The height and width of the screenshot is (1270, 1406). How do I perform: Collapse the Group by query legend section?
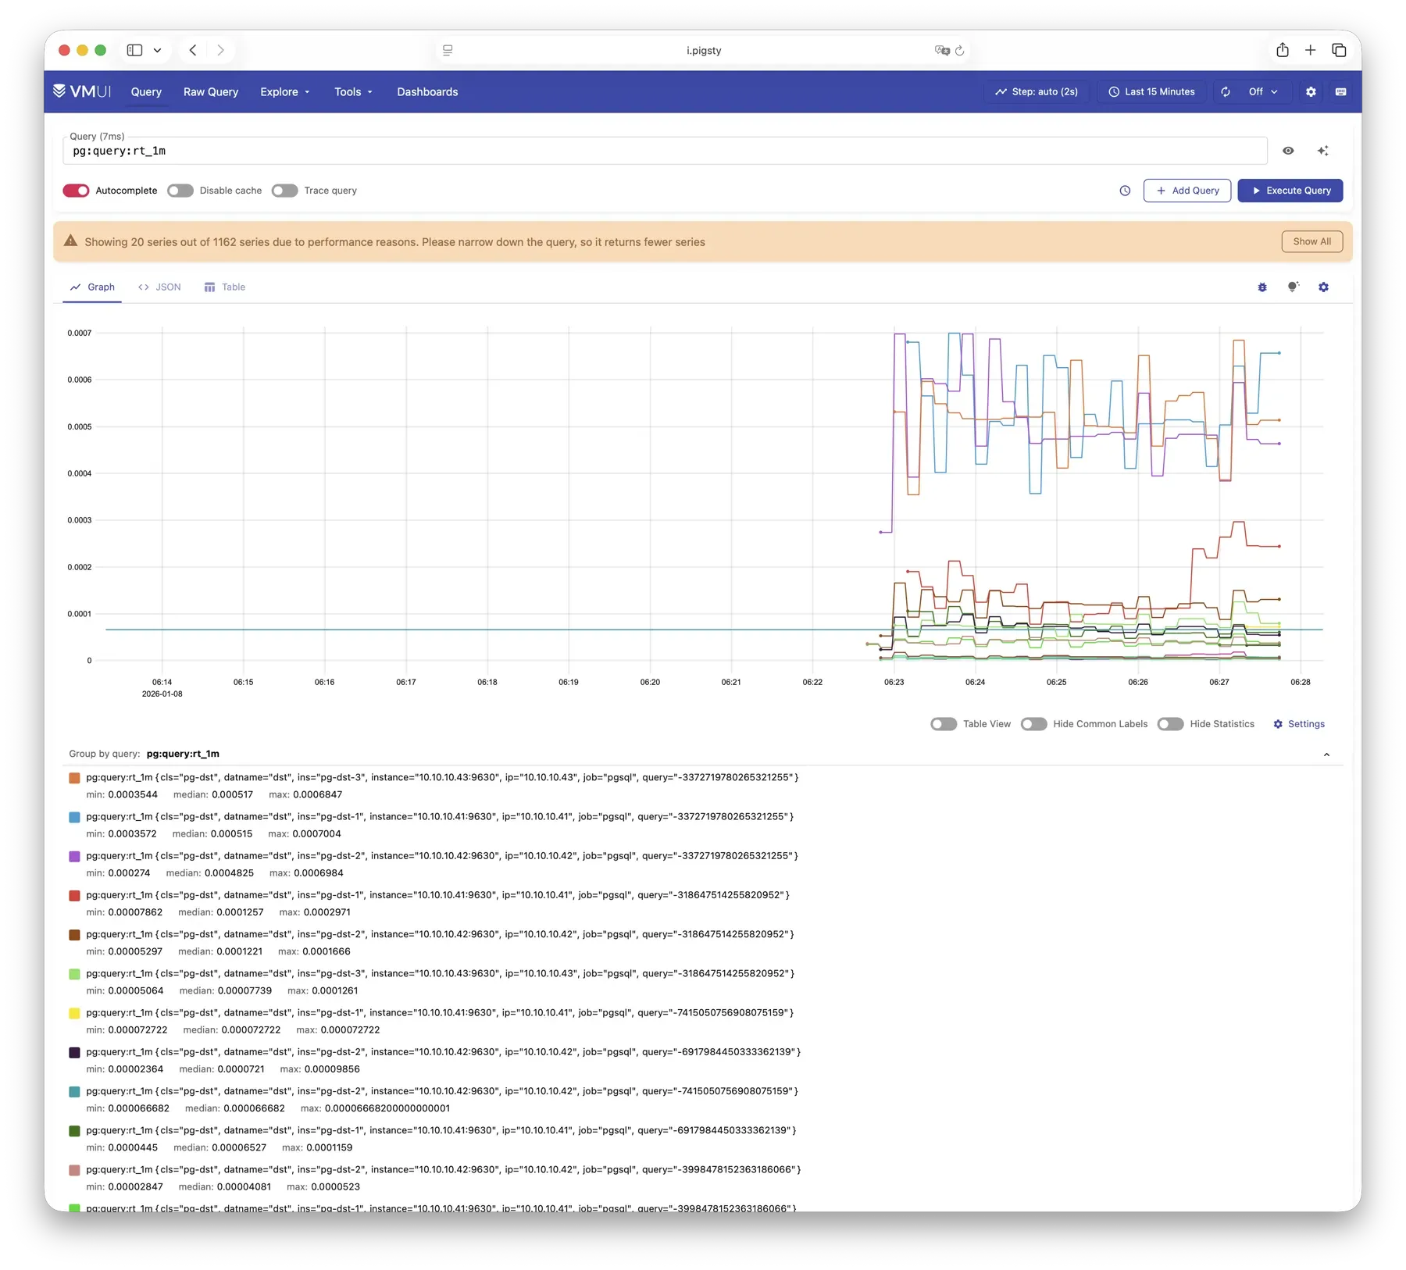(x=1327, y=755)
